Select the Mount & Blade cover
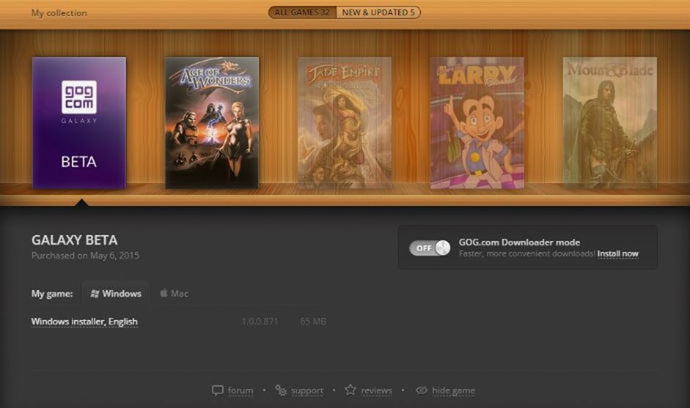The image size is (690, 408). click(x=610, y=123)
